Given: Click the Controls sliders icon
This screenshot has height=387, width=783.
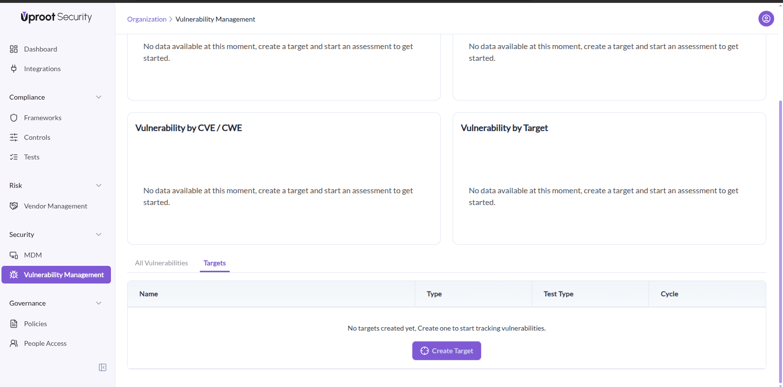Looking at the screenshot, I should 14,137.
